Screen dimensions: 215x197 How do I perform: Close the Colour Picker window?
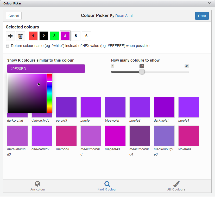[209, 3]
